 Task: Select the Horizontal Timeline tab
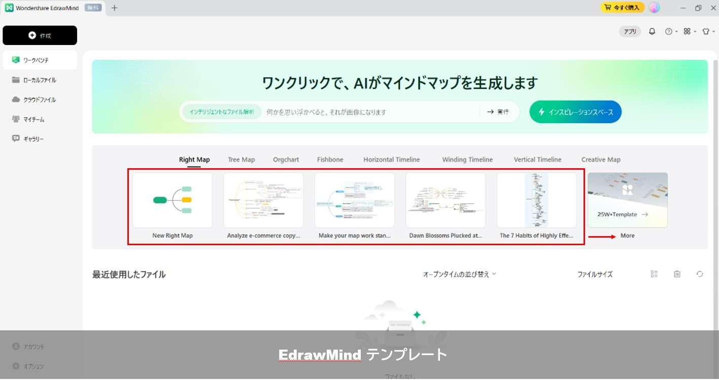(392, 160)
